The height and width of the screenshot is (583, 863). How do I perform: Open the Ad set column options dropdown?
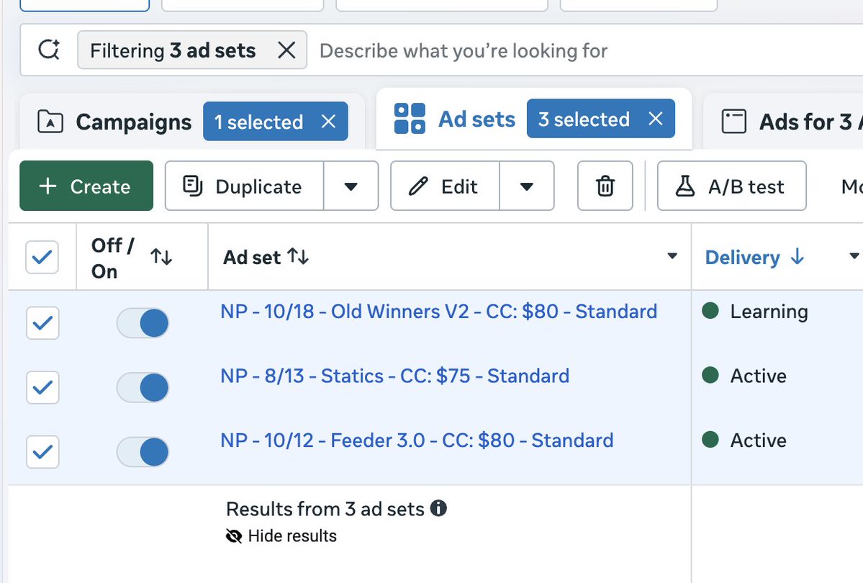pos(672,256)
